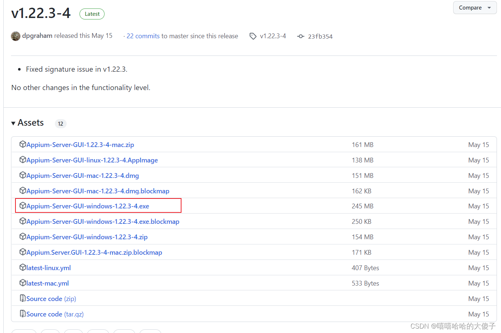Viewport: 501px width, 333px height.
Task: Click the package icon beside Appium-Server-GUI-1.22.3-4-mac.zip
Action: (x=23, y=144)
